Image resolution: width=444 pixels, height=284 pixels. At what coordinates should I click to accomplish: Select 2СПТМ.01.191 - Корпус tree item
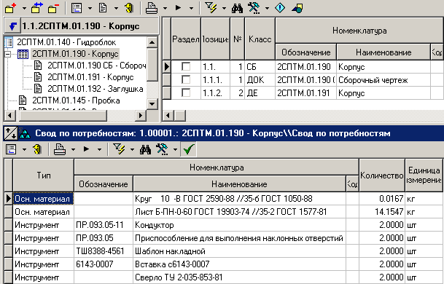[x=90, y=77]
